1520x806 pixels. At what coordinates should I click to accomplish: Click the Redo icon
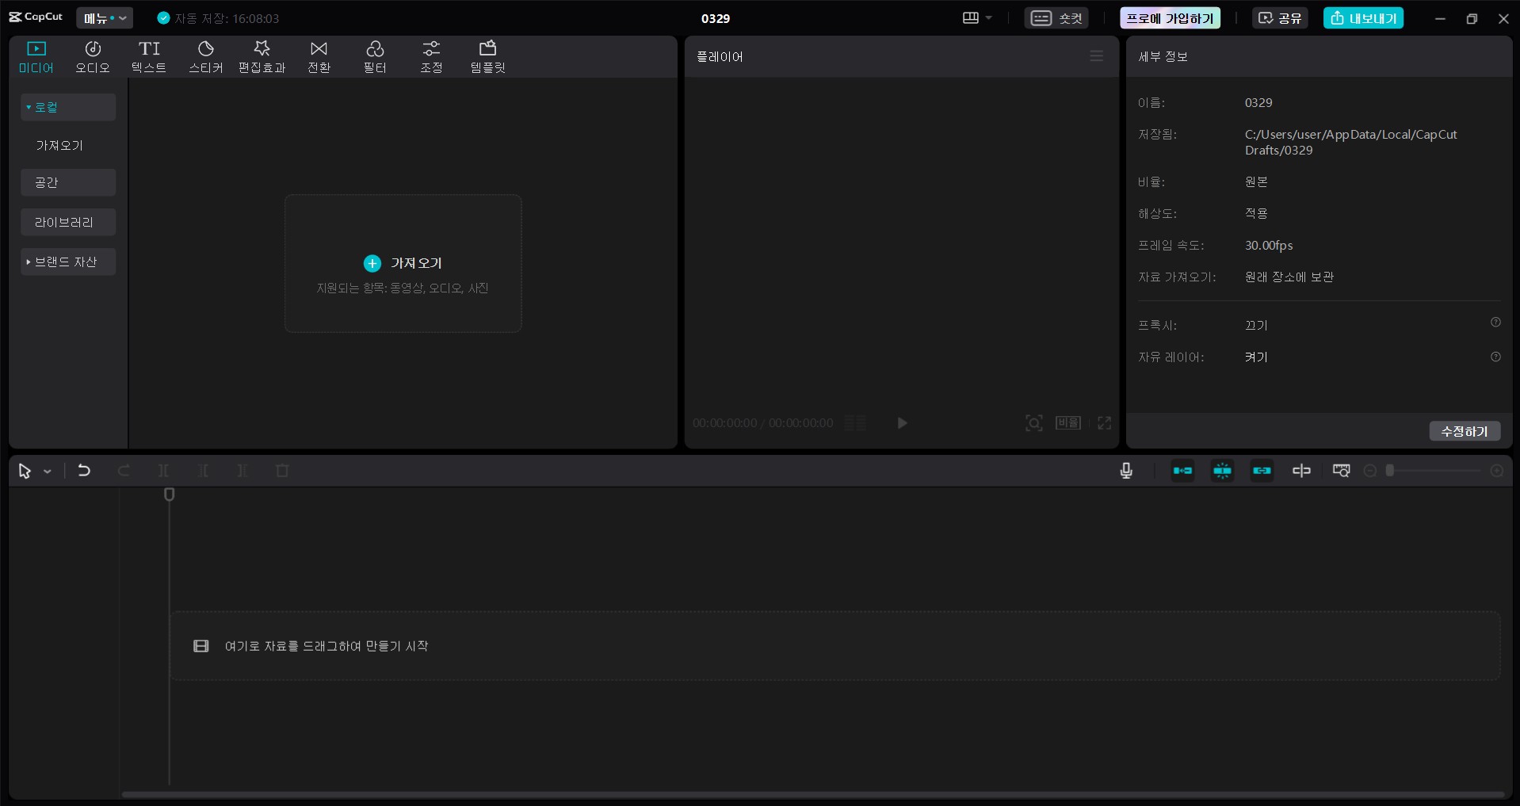coord(124,471)
